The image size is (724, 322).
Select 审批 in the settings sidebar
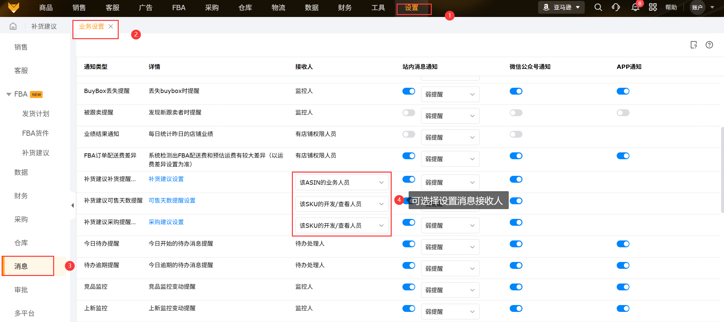pyautogui.click(x=21, y=290)
